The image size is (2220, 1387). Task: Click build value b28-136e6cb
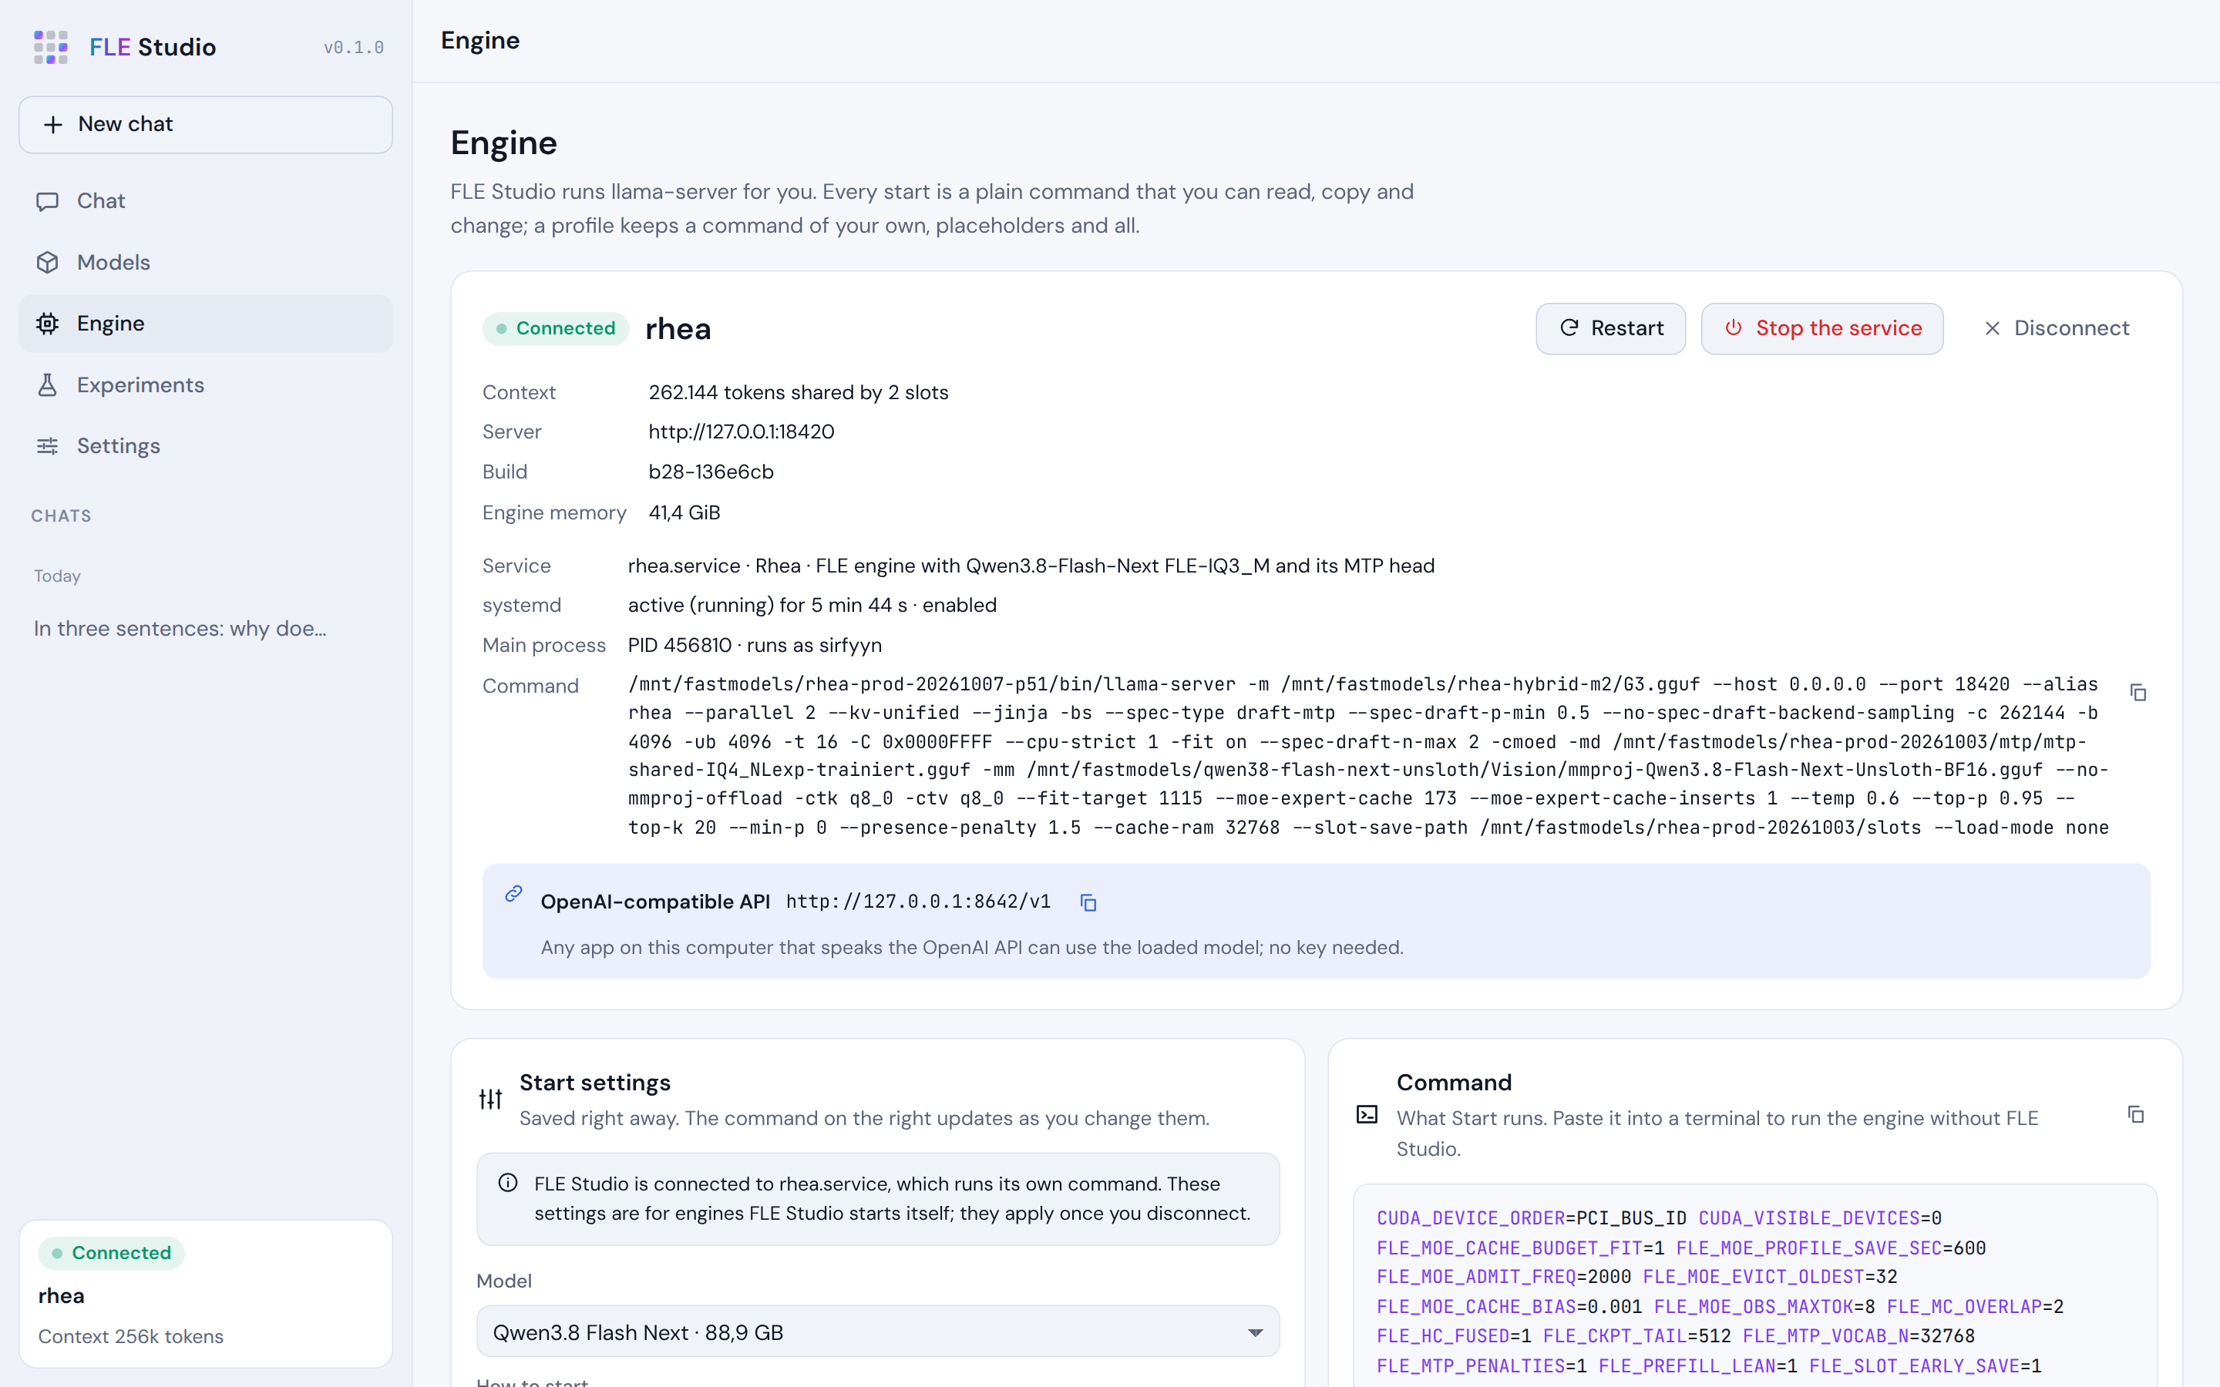click(x=711, y=472)
